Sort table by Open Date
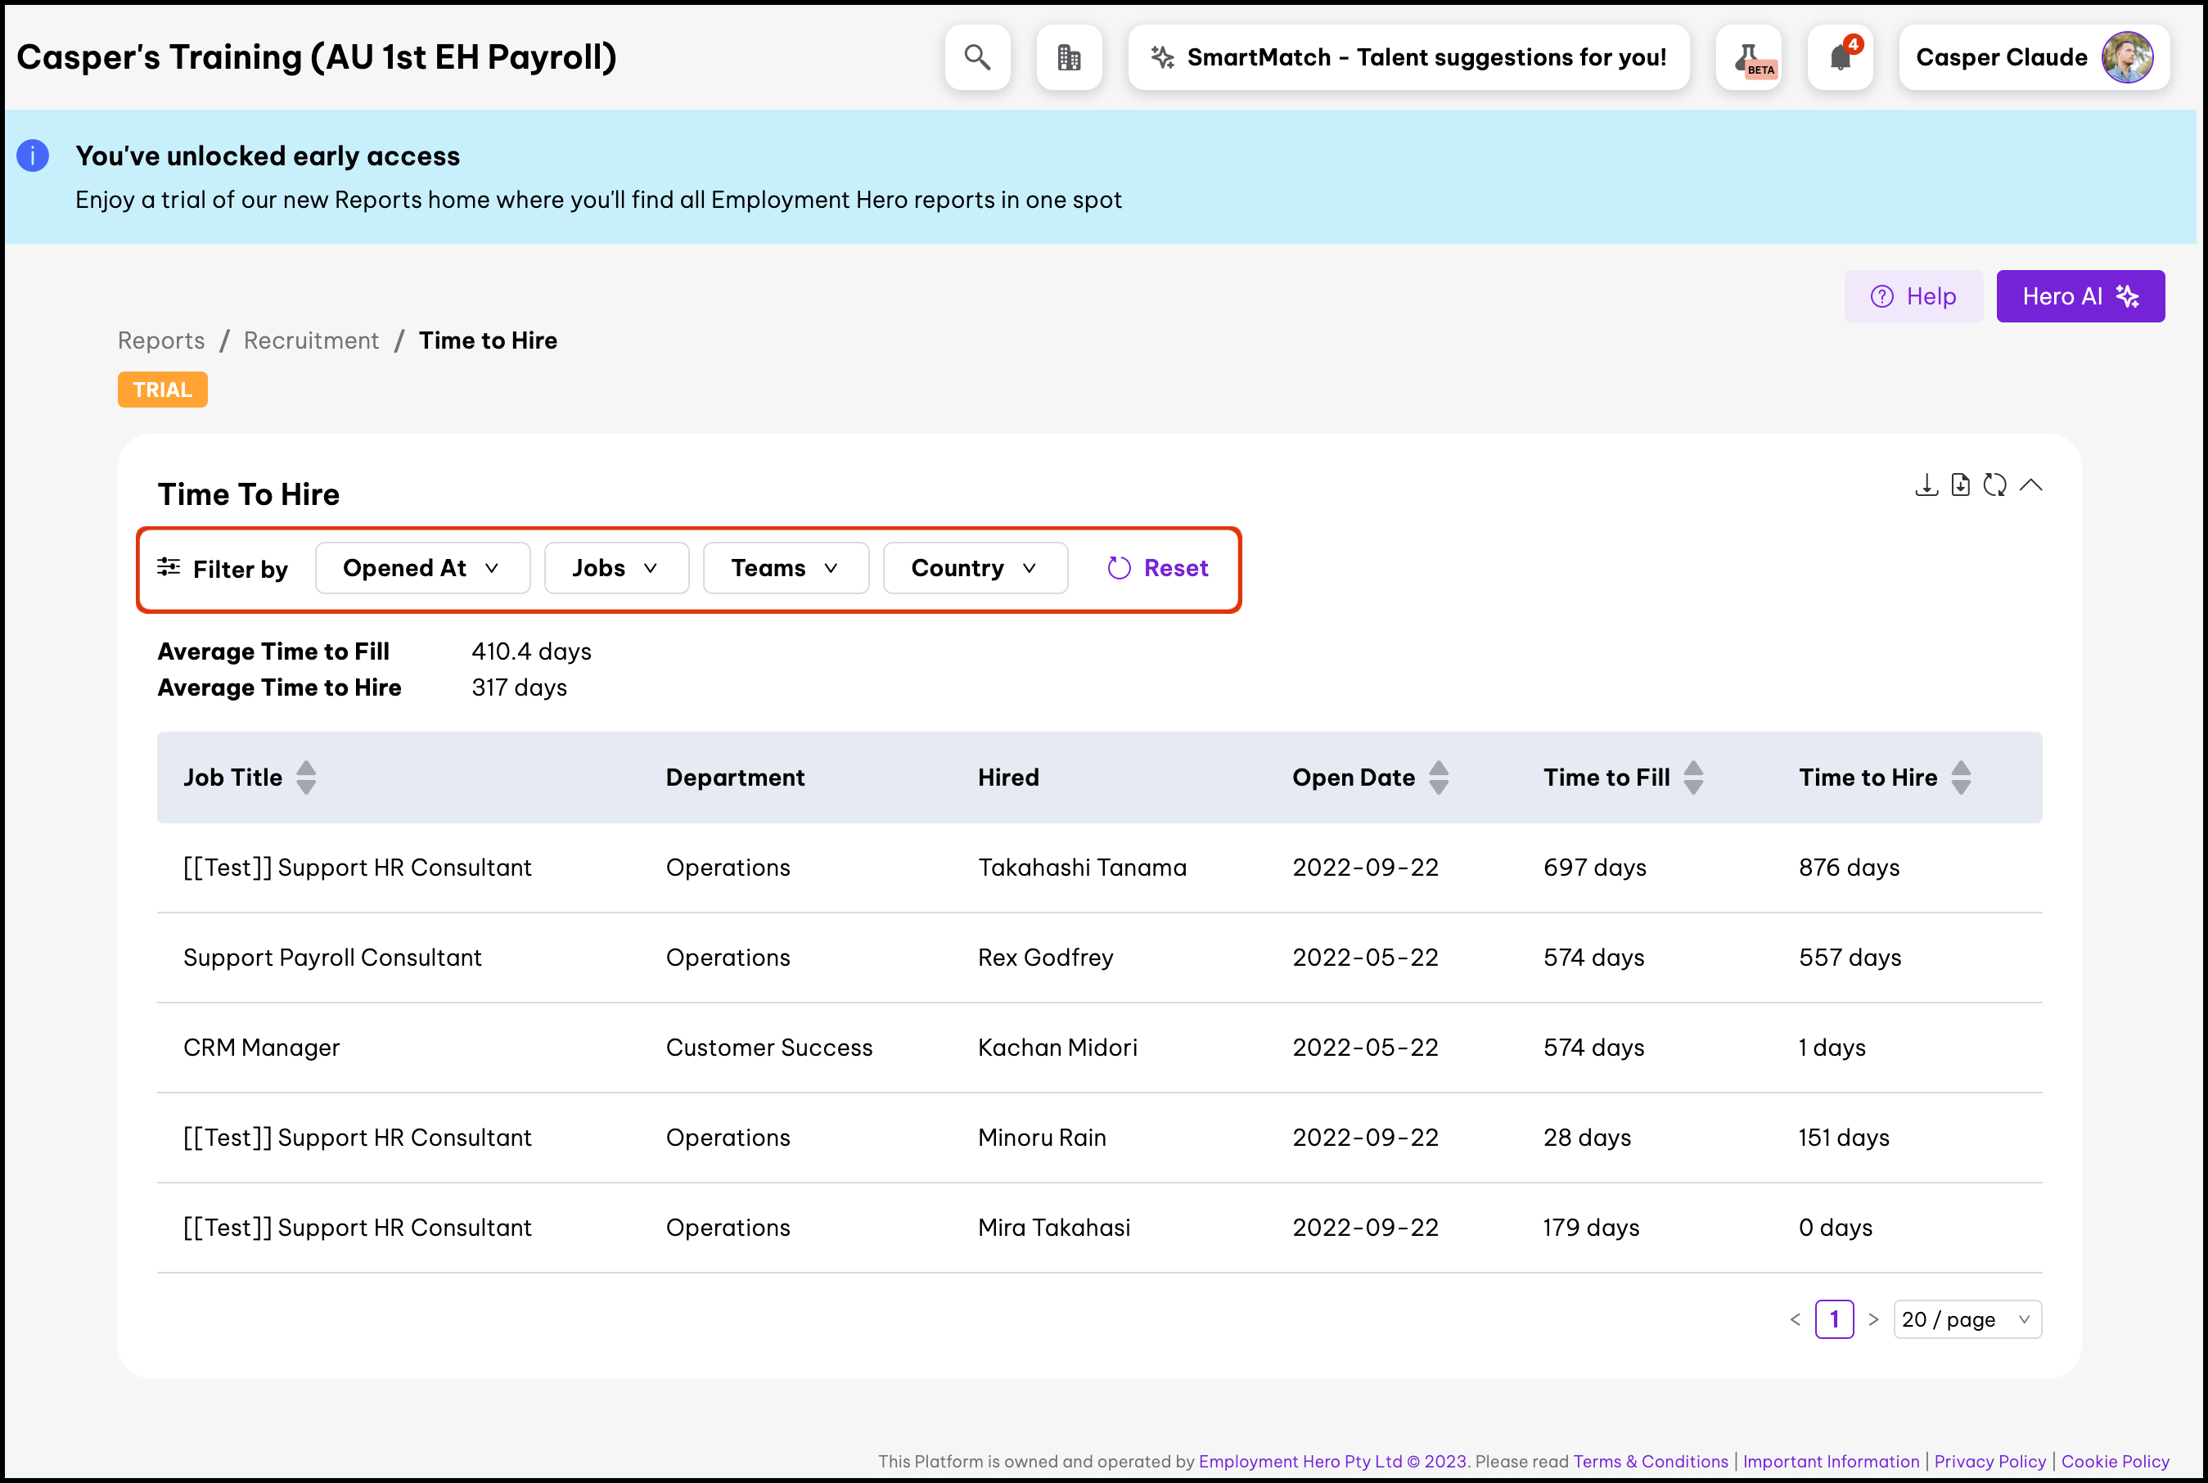The image size is (2208, 1483). [1438, 778]
